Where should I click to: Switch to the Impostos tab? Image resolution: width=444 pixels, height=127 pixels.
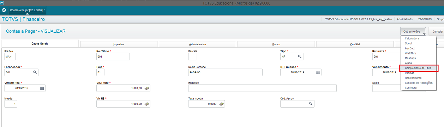[x=119, y=45]
